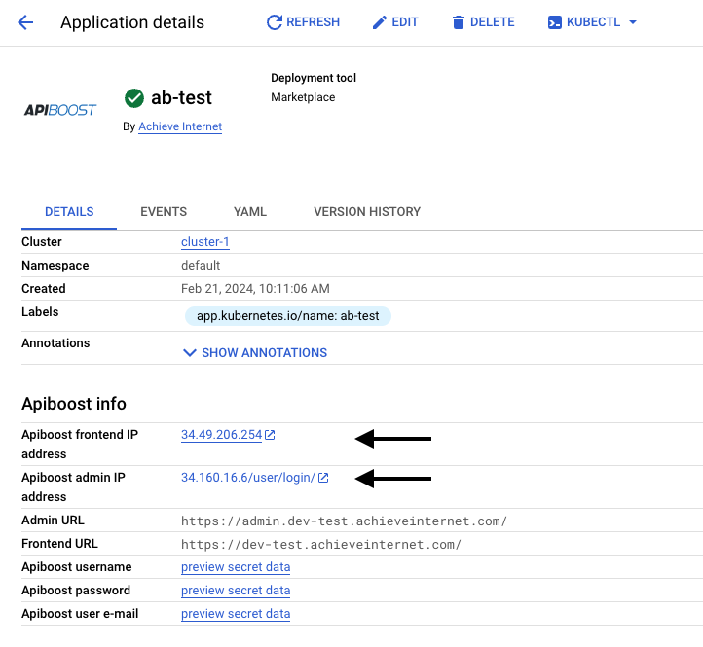Click the 'Annotations' row label

click(x=55, y=343)
